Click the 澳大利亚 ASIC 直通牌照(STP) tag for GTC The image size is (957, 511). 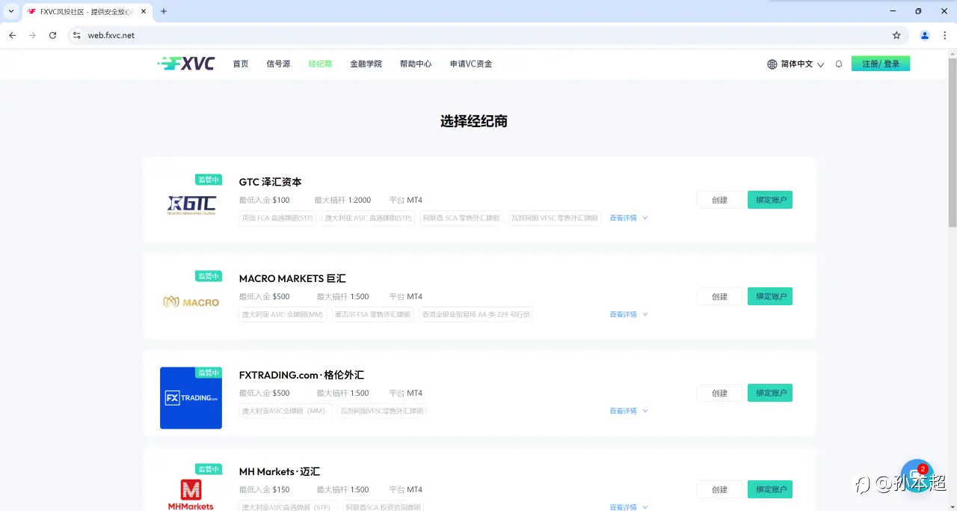(x=368, y=218)
